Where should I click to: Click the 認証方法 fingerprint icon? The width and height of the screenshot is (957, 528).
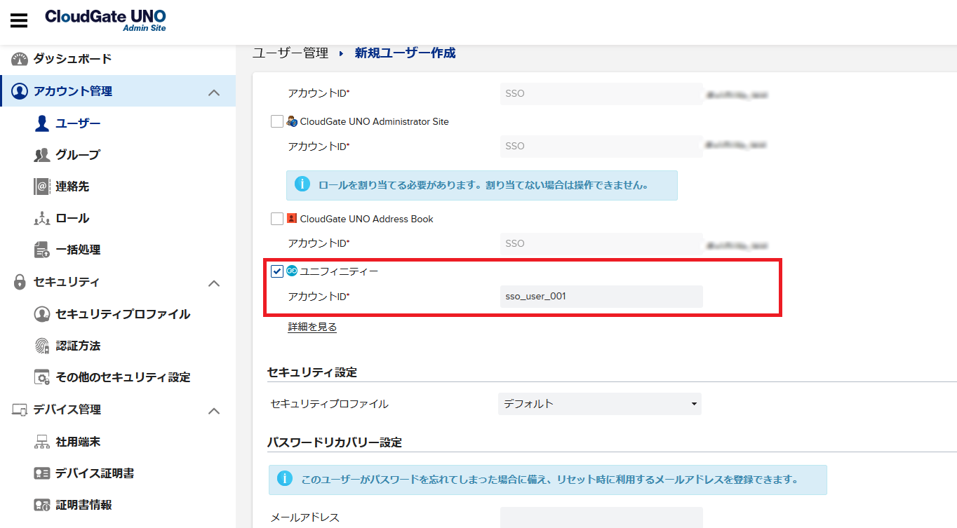pos(42,346)
